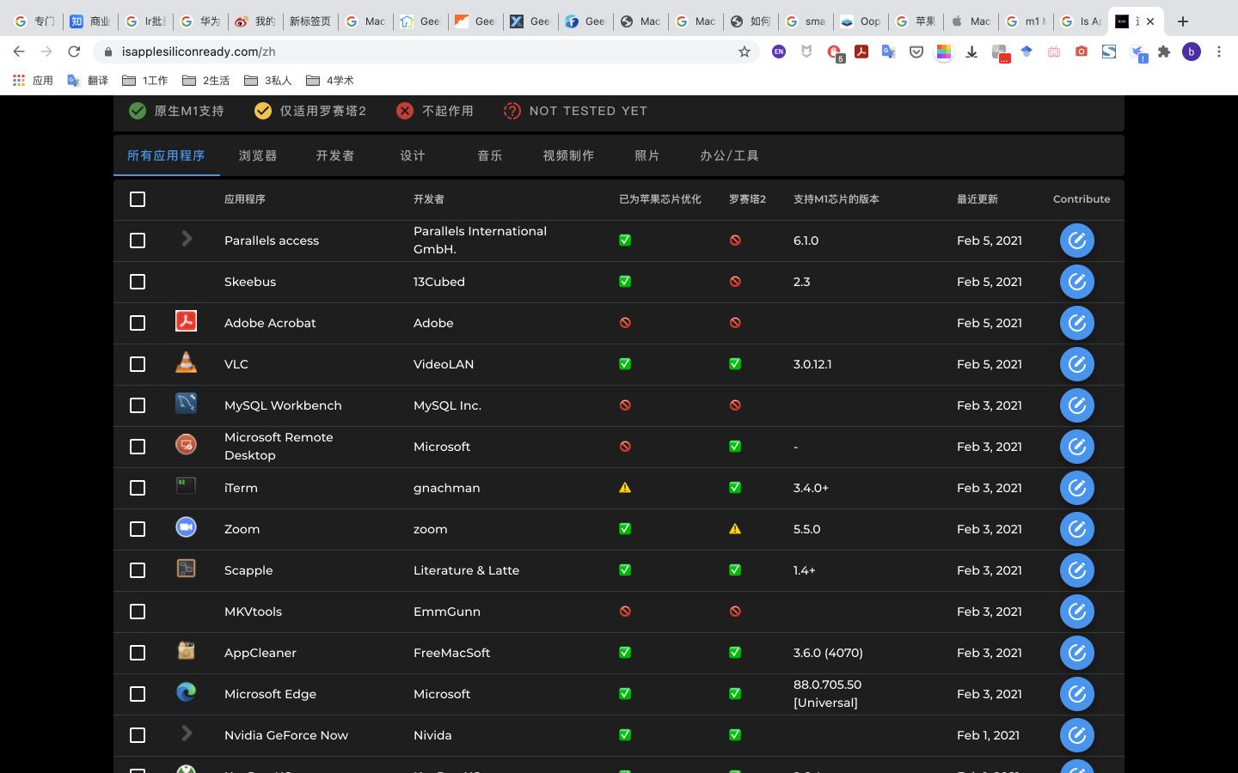The width and height of the screenshot is (1238, 773).
Task: Open the AppCleaner app icon
Action: click(x=186, y=650)
